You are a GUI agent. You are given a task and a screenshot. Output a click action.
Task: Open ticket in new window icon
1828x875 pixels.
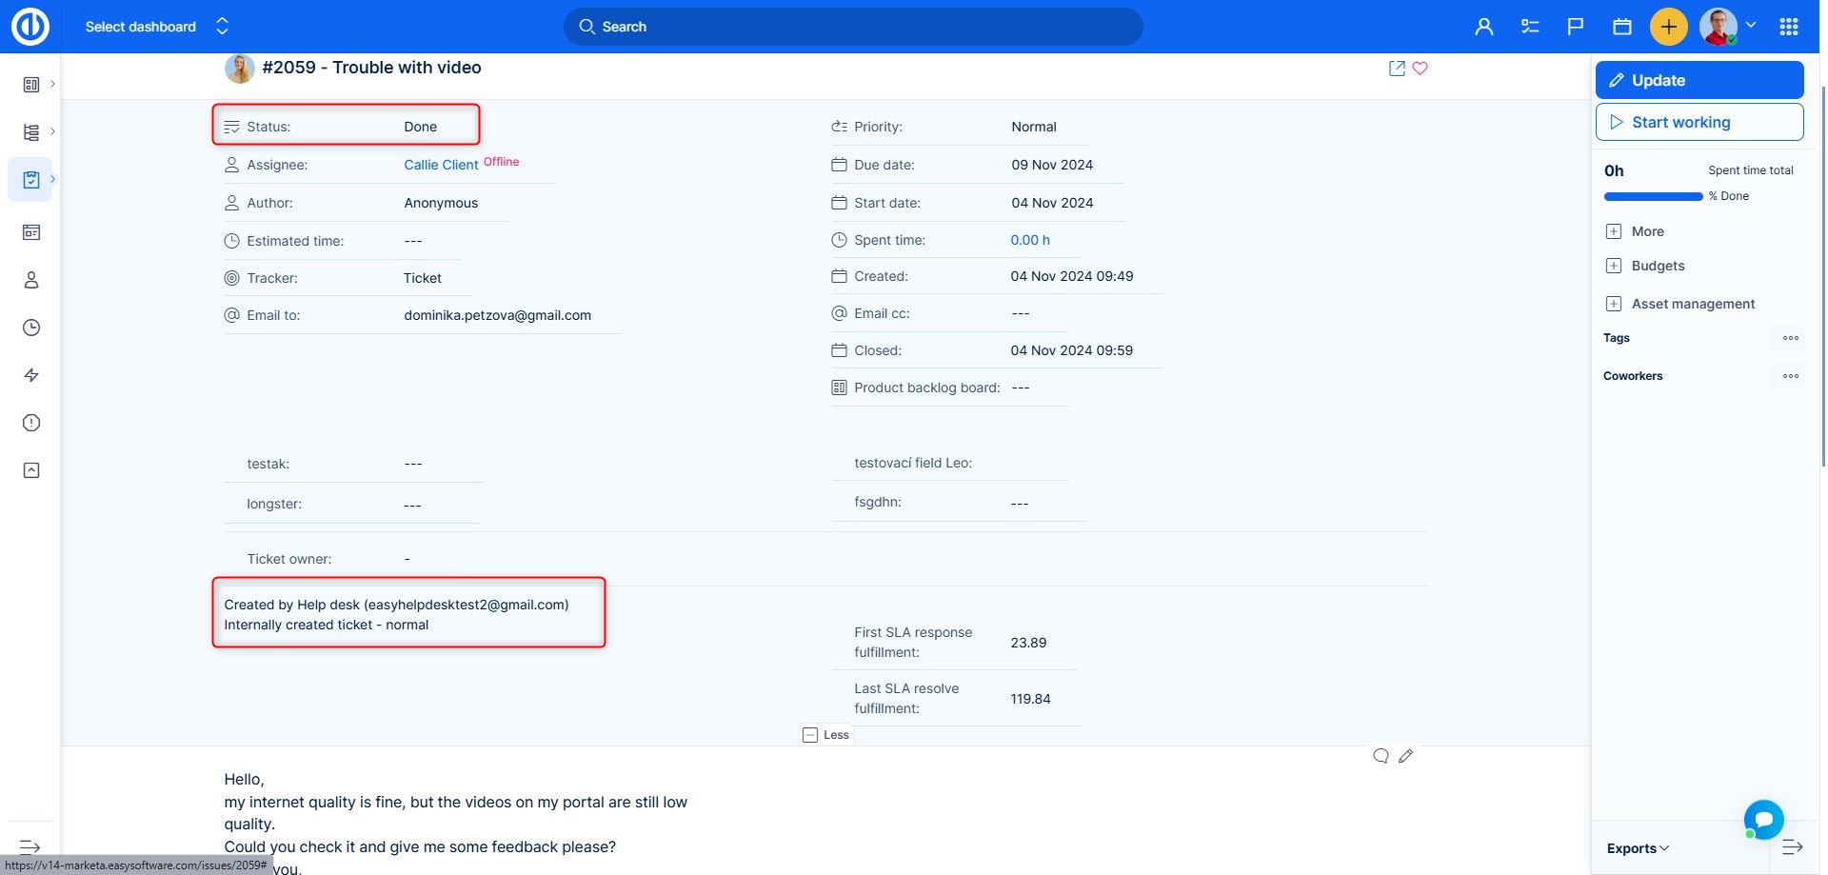pyautogui.click(x=1397, y=69)
